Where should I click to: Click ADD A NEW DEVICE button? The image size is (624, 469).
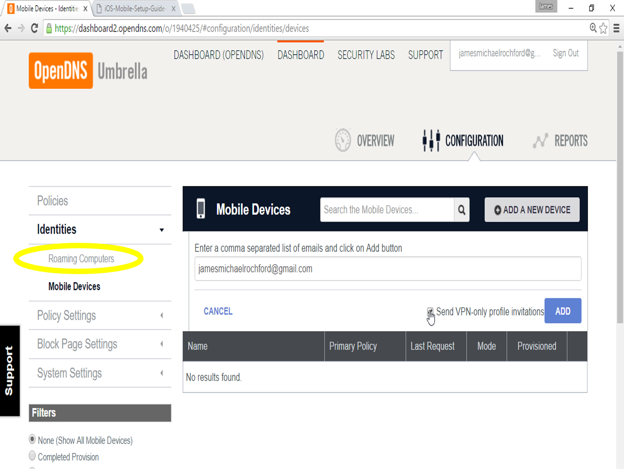pyautogui.click(x=532, y=210)
